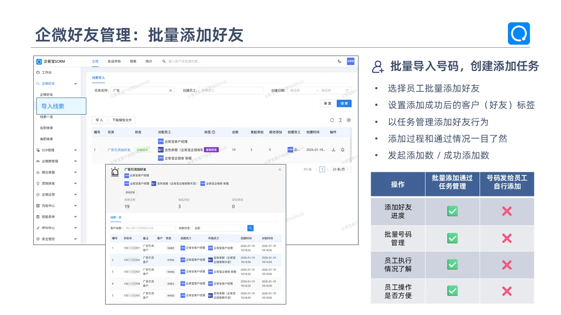Screen dimensions: 561x315
Task: Open the 20条/页 page size dropdown
Action: [341, 169]
